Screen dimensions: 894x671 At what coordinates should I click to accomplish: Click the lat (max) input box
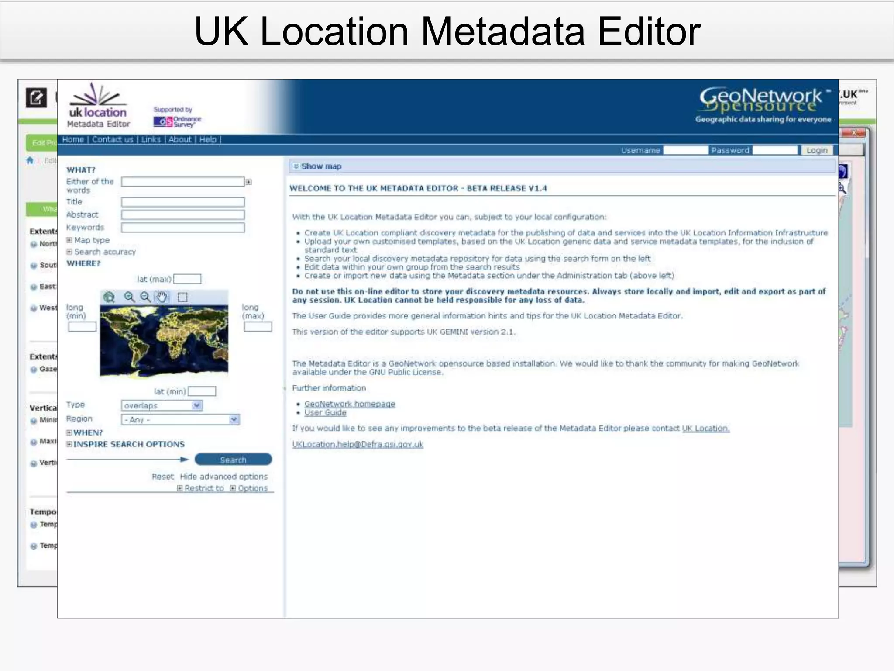pyautogui.click(x=187, y=279)
